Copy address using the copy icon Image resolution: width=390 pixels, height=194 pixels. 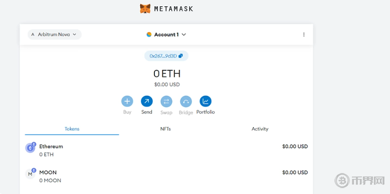181,56
